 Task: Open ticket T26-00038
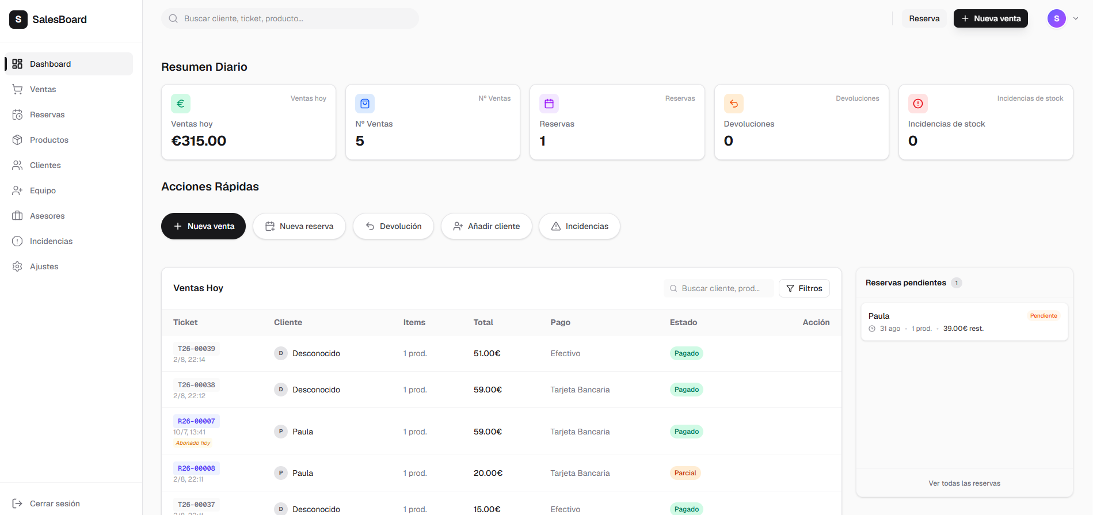point(196,385)
